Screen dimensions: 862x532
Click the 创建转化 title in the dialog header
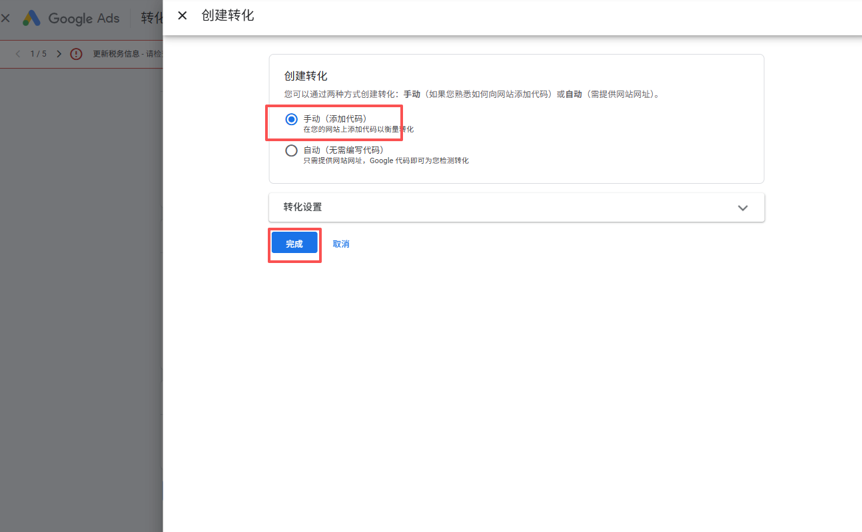tap(228, 15)
